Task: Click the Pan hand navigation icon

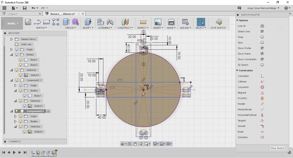Action: (135, 144)
